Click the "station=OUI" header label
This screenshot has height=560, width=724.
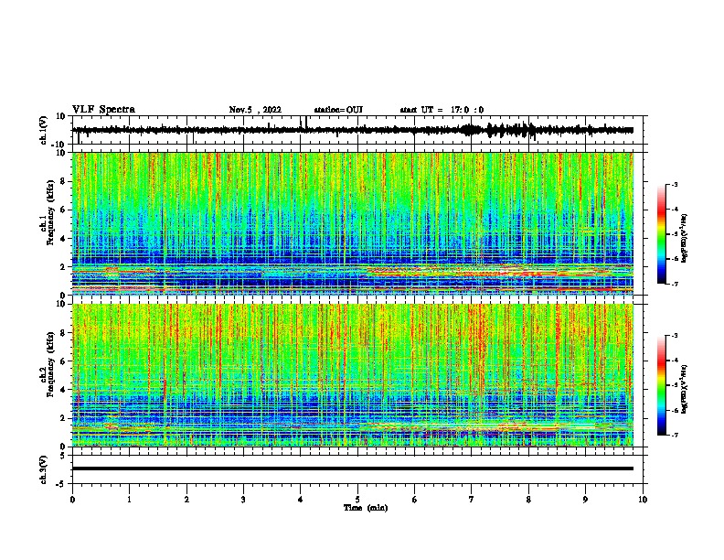click(338, 110)
